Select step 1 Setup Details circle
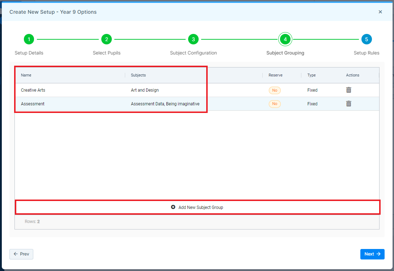Image resolution: width=394 pixels, height=271 pixels. [x=29, y=39]
